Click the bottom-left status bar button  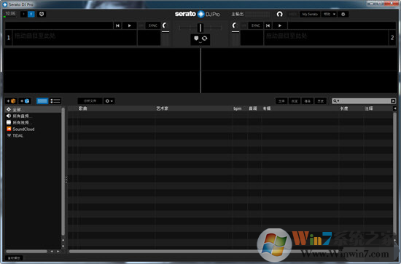click(x=14, y=258)
